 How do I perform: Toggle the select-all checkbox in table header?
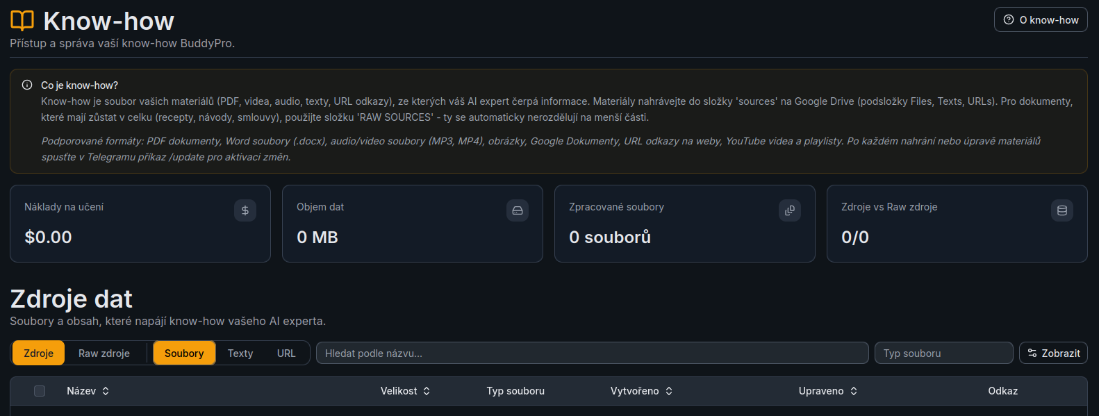point(40,391)
